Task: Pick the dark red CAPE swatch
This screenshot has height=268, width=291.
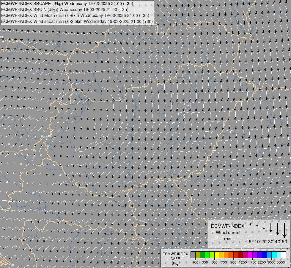Action: point(240,255)
